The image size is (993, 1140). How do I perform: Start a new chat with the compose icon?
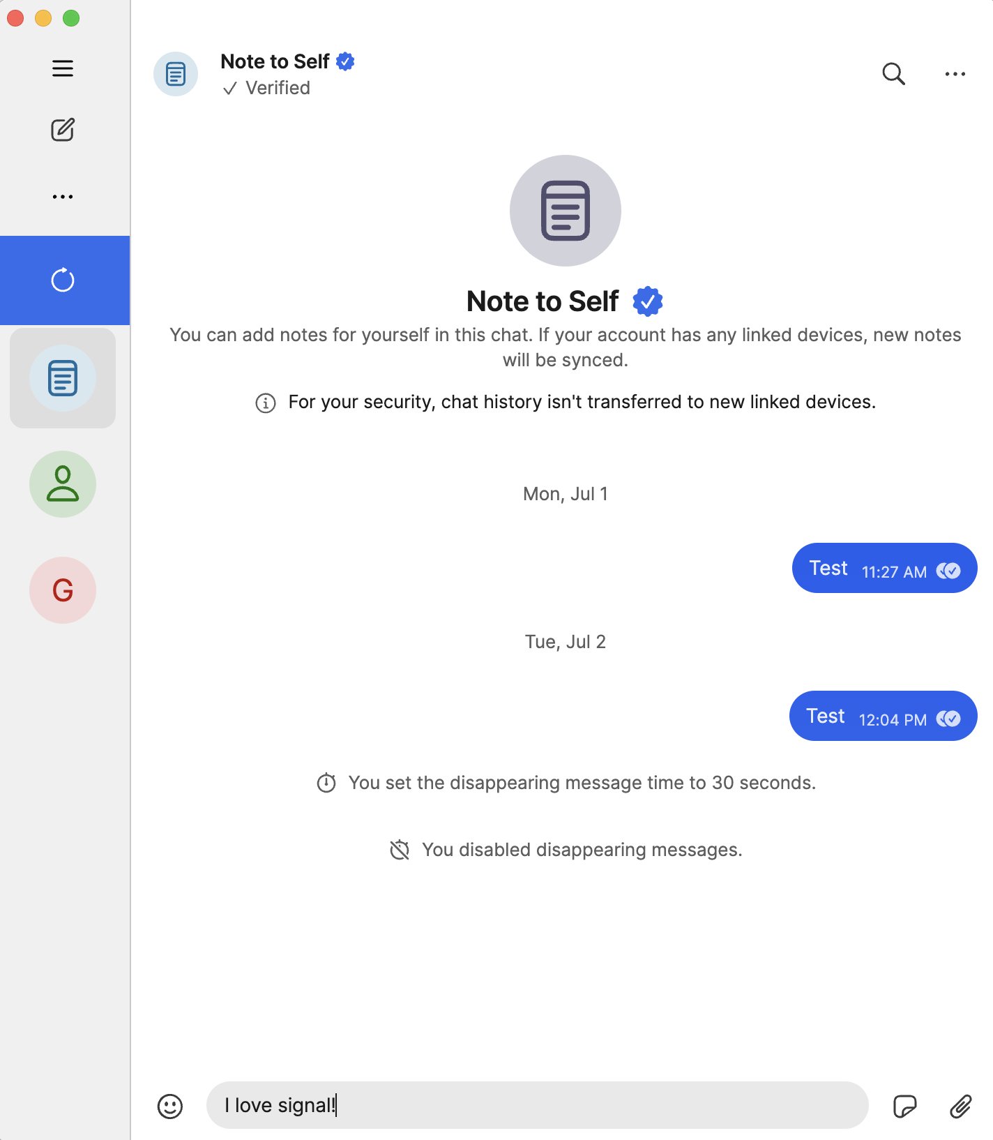click(x=63, y=130)
